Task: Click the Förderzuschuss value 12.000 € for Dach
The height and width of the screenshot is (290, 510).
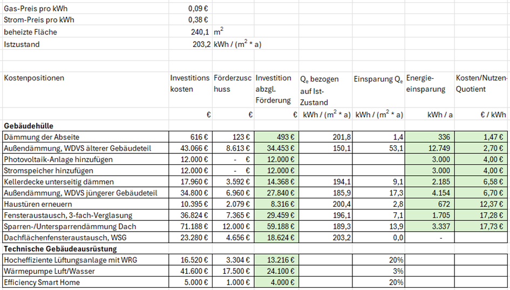Action: coord(233,227)
